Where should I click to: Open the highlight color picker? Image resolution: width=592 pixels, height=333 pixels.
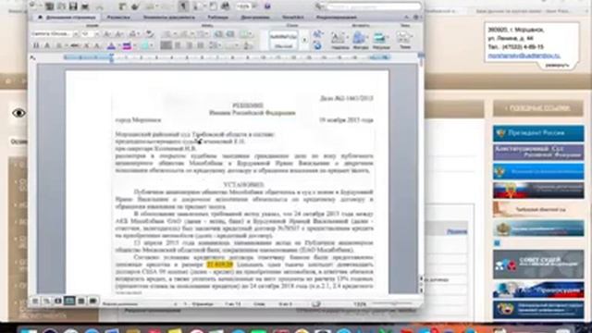(x=128, y=45)
